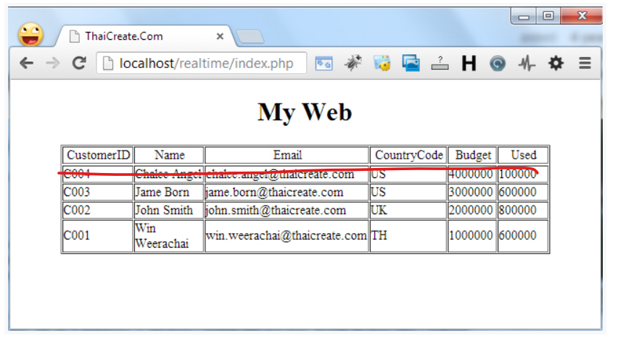Close the browser window
The height and width of the screenshot is (341, 618).
(582, 16)
